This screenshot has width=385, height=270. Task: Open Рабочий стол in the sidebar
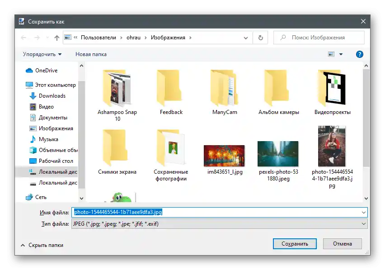coord(51,161)
